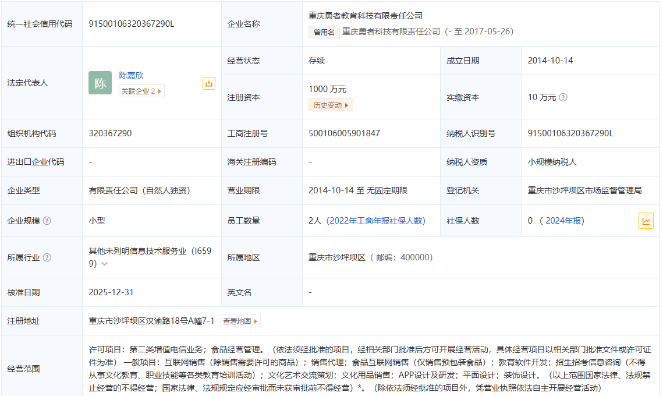
Task: Open the 2024年报 link
Action: coord(564,221)
